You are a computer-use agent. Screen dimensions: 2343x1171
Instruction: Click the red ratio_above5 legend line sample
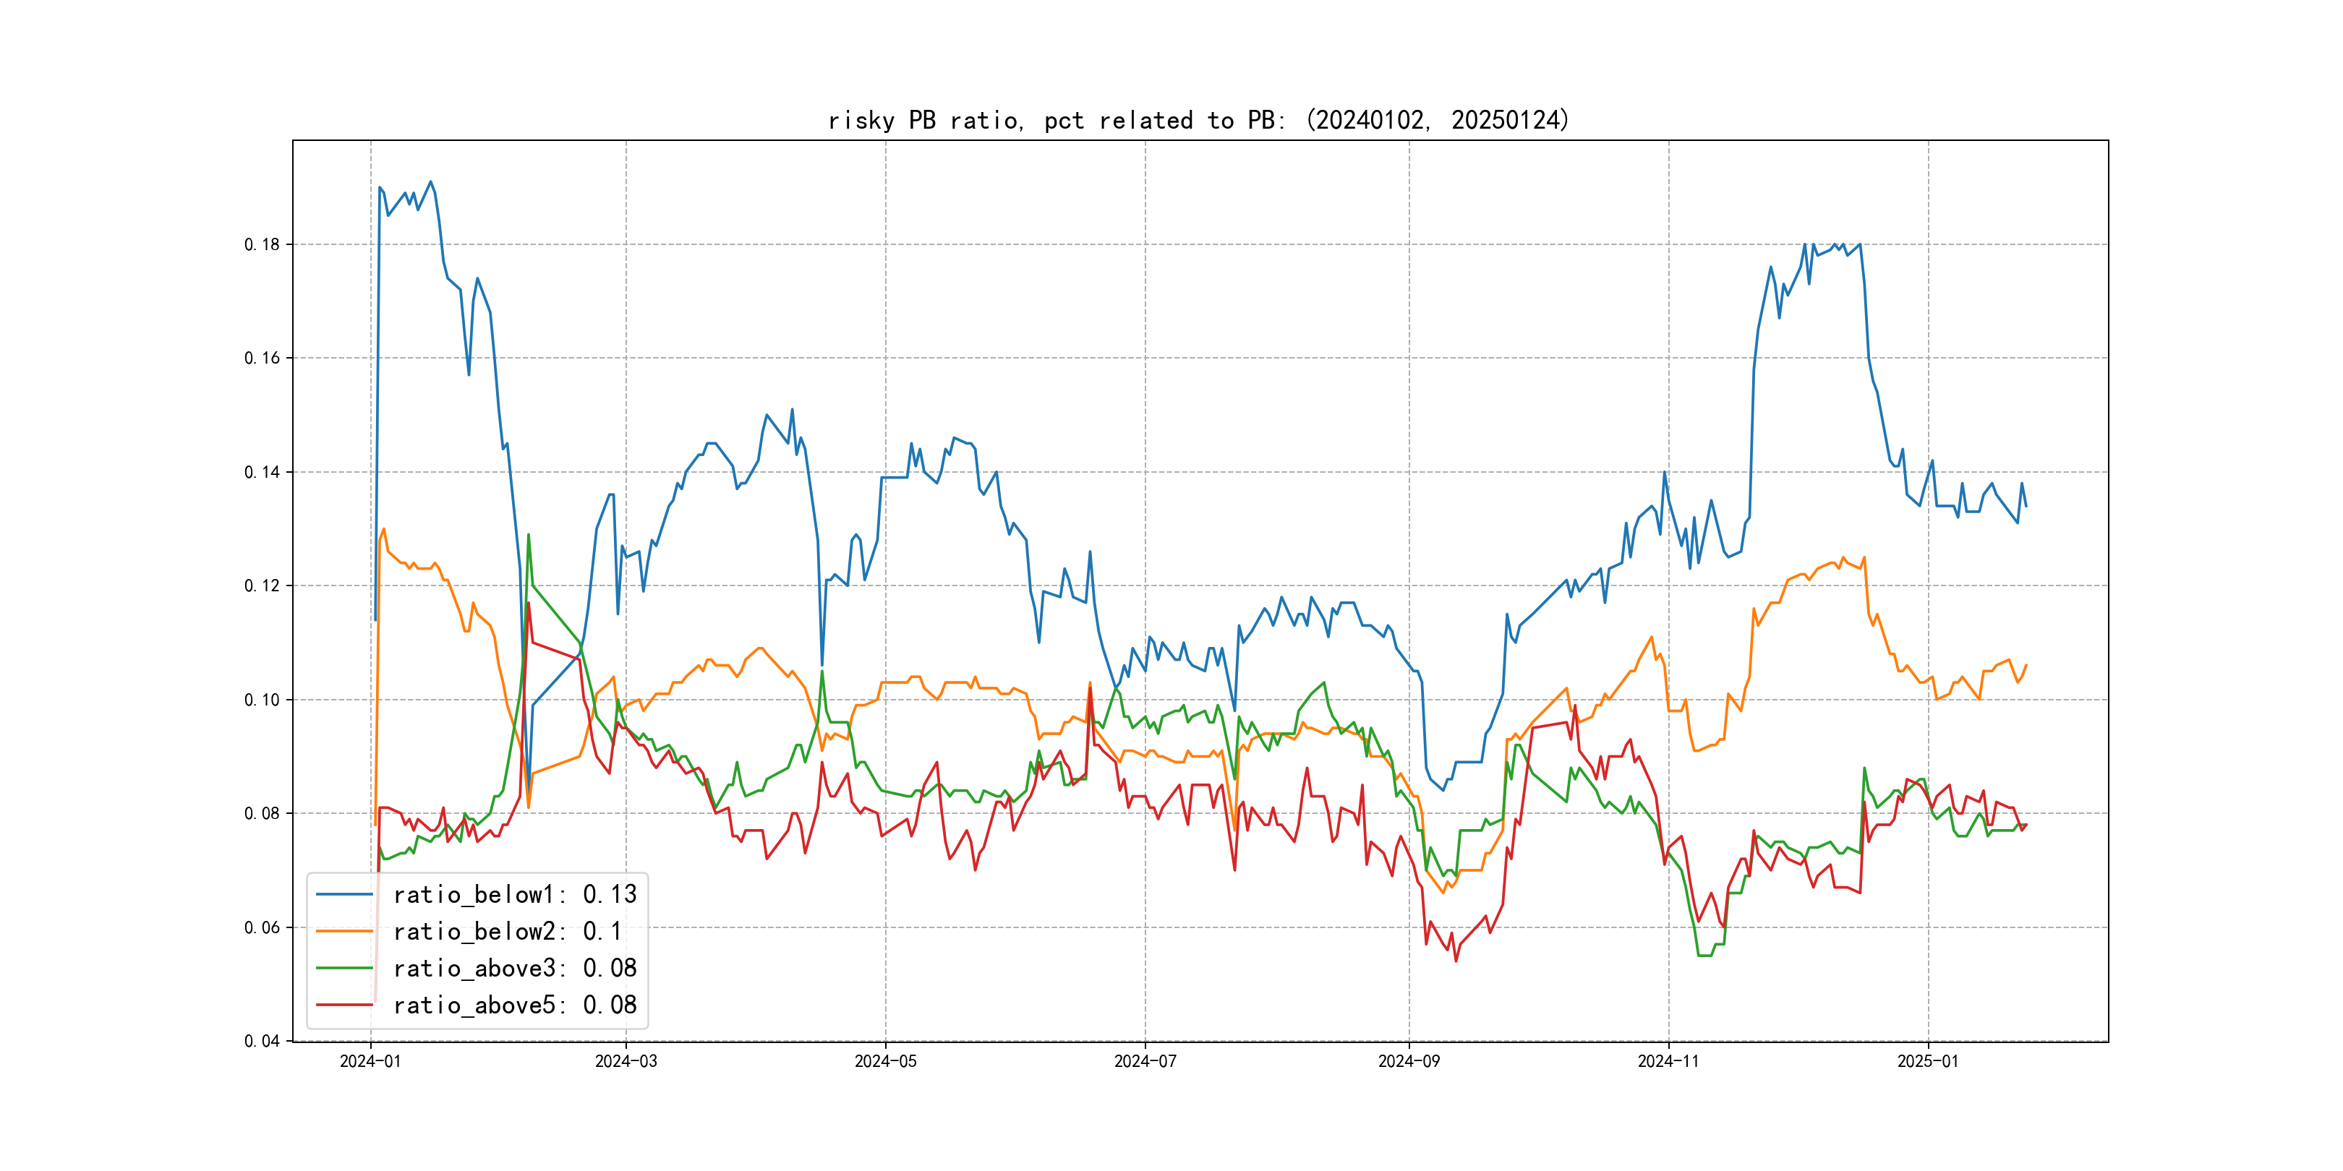343,1005
